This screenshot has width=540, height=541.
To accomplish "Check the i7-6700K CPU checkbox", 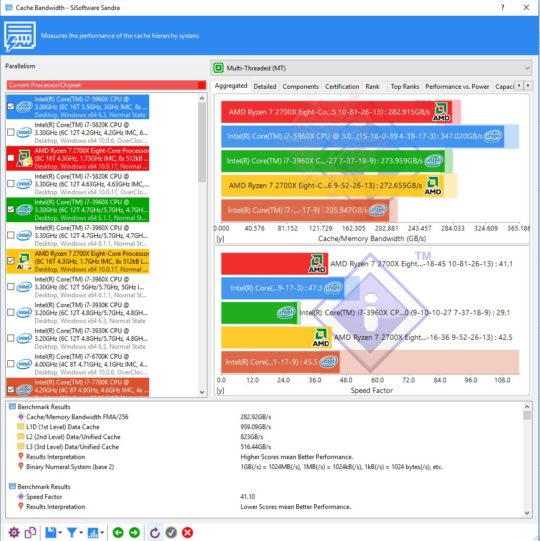I will (x=11, y=364).
